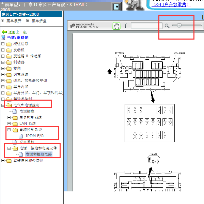Click the LAN 系统 folder icon
Screen dimensions: 204x204
pyautogui.click(x=15, y=124)
